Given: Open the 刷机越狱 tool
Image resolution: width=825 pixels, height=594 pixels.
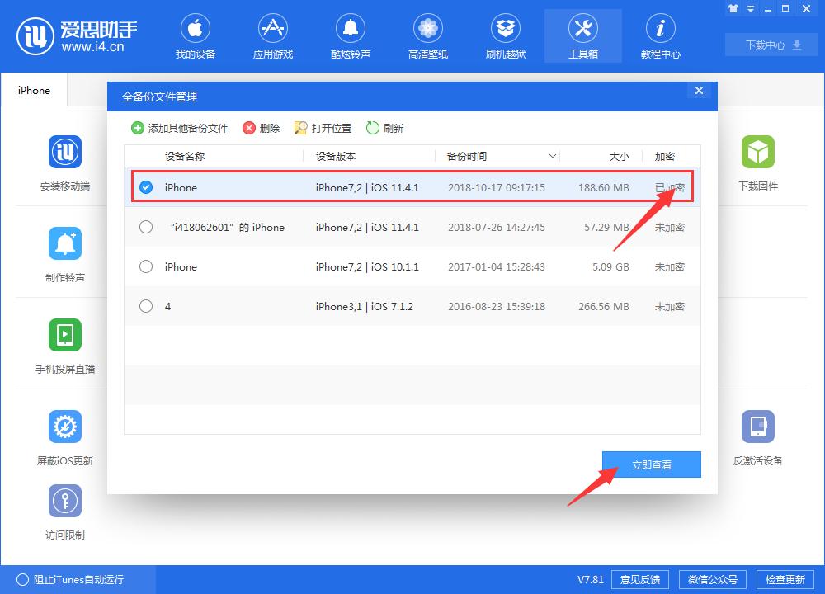Looking at the screenshot, I should 505,35.
